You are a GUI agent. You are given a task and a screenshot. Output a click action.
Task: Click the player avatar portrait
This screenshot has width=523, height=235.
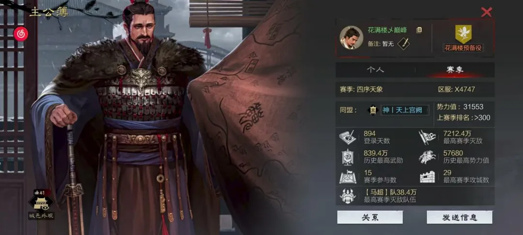[351, 37]
